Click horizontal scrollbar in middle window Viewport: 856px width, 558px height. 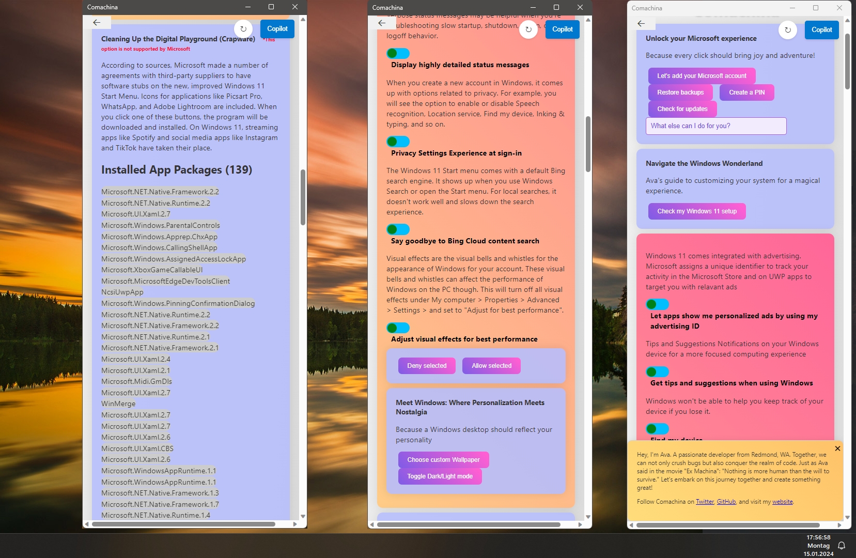pyautogui.click(x=469, y=524)
